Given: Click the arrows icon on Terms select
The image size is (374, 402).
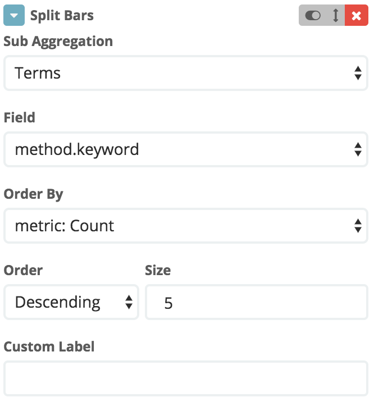Looking at the screenshot, I should tap(358, 73).
